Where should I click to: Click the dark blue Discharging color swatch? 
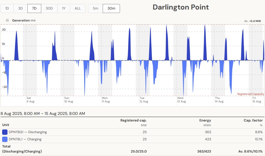[x=5, y=132]
